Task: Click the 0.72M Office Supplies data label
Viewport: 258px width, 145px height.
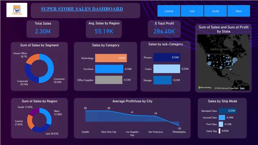Action: click(127, 80)
